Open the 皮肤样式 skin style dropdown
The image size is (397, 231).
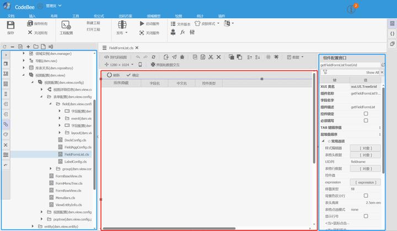pos(211,24)
